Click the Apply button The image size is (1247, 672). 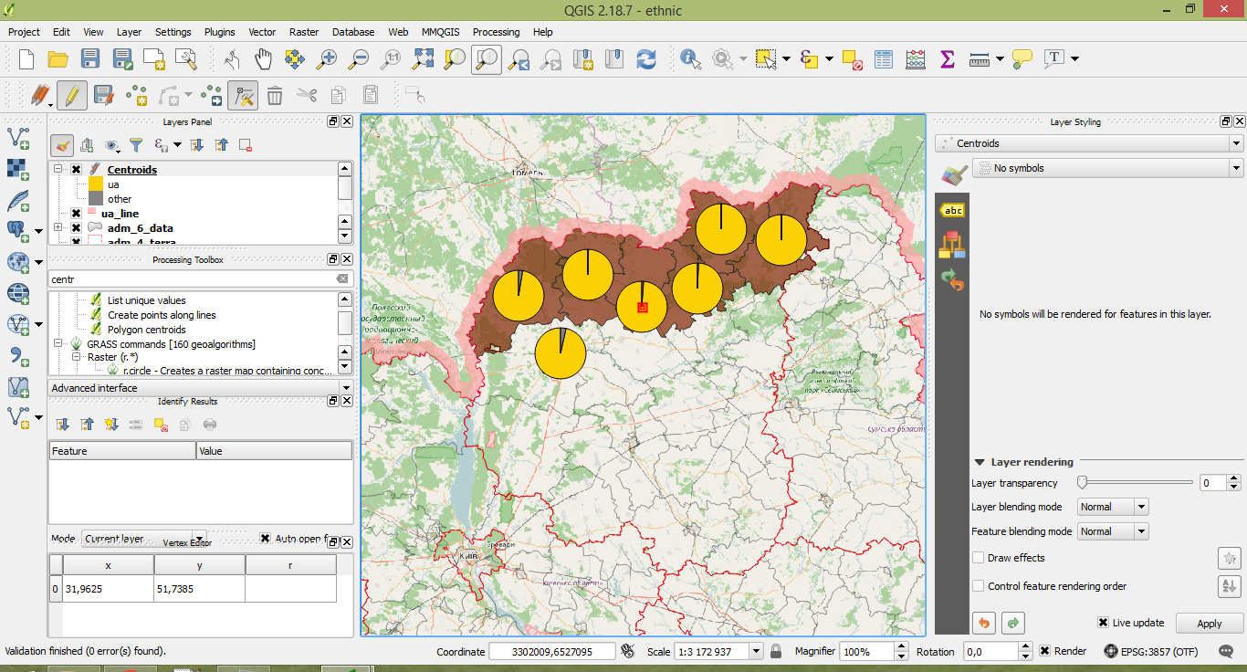tap(1209, 624)
